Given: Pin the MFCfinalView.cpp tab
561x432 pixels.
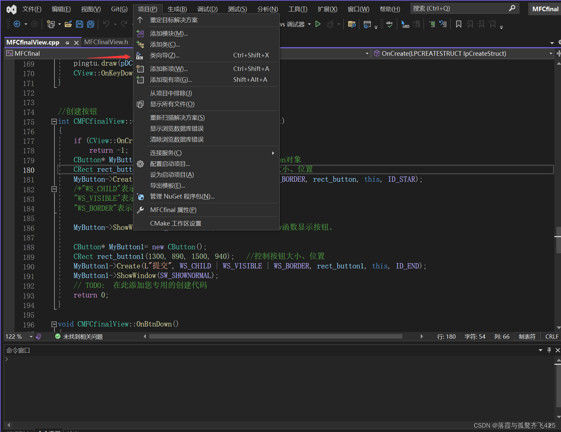Looking at the screenshot, I should [67, 43].
